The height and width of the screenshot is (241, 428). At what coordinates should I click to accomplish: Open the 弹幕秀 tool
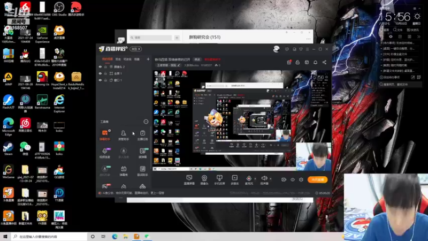click(124, 171)
